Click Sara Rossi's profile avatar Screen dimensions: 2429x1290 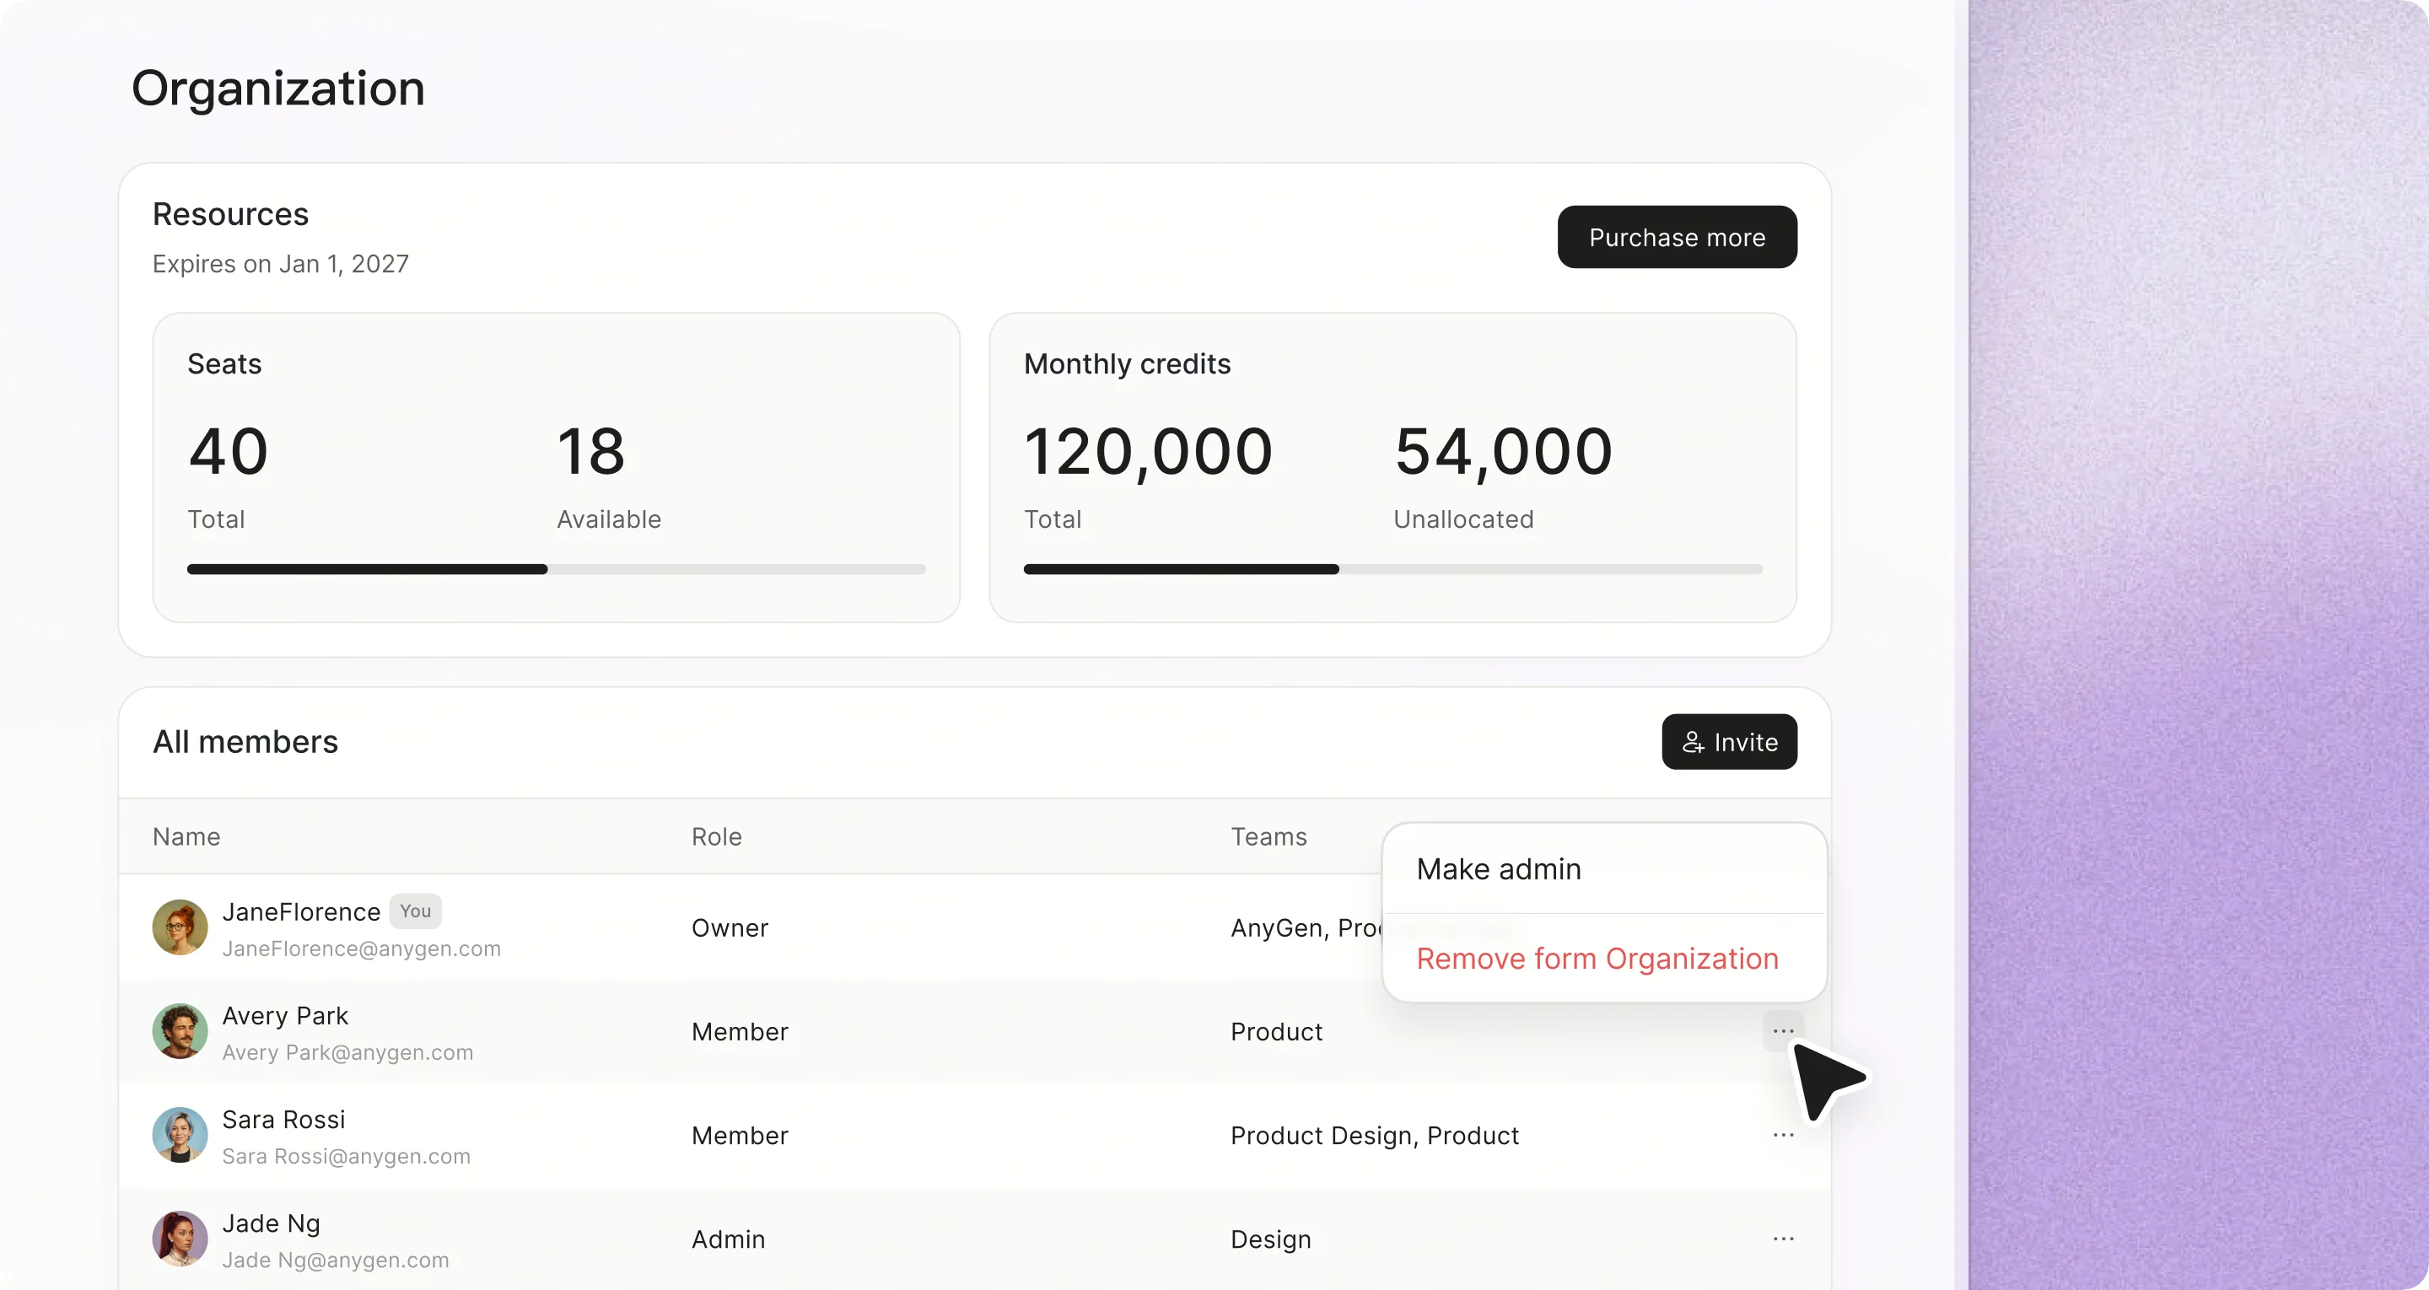[x=180, y=1134]
